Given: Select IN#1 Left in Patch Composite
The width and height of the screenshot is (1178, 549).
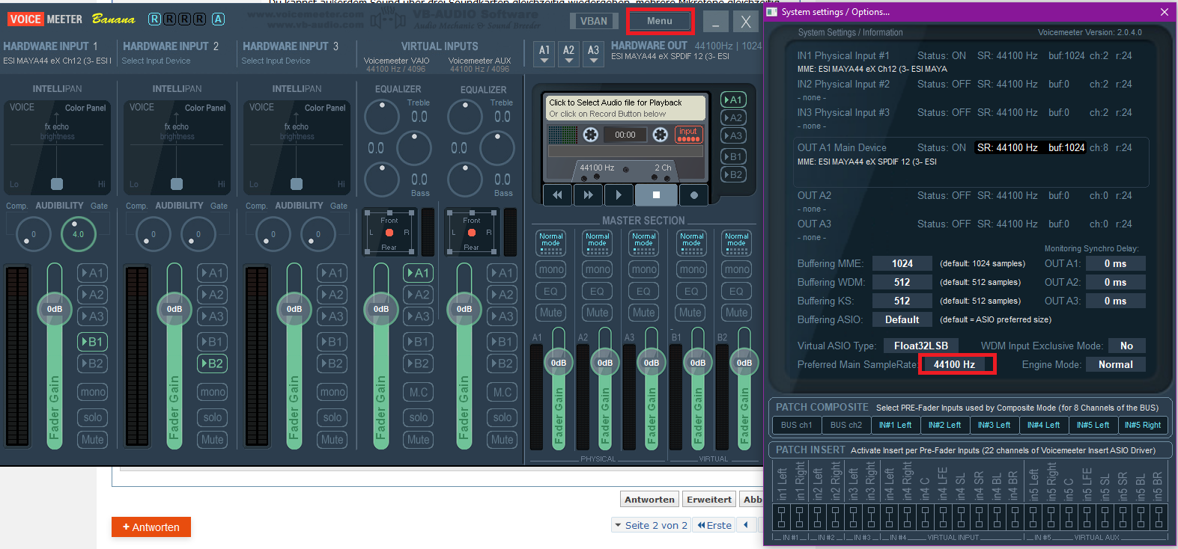Looking at the screenshot, I should tap(896, 425).
